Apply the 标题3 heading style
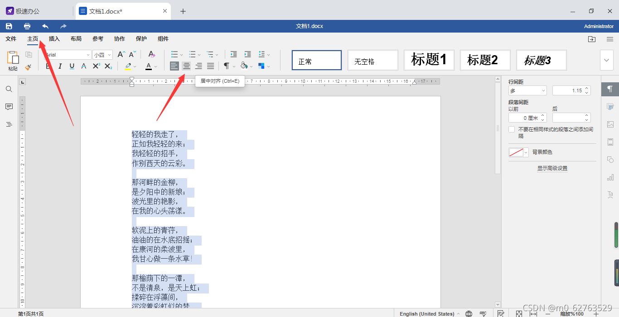The image size is (619, 317). pyautogui.click(x=541, y=60)
